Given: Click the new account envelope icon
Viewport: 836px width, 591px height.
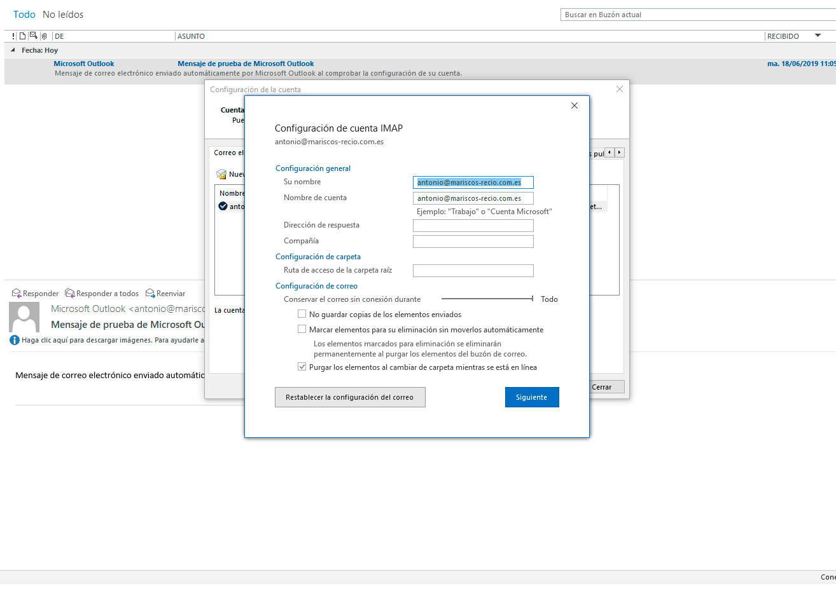Looking at the screenshot, I should point(221,174).
